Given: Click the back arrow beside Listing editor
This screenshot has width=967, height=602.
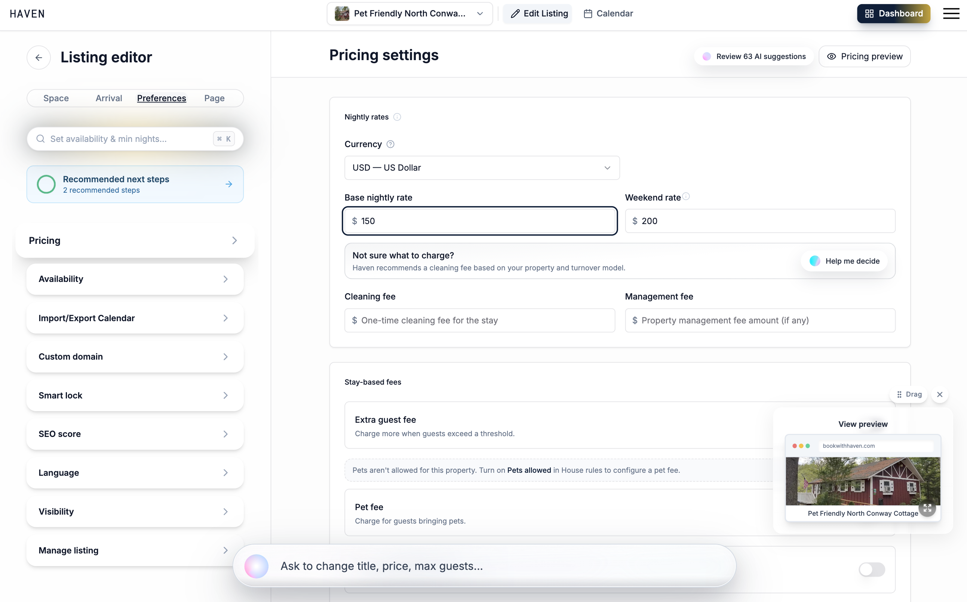Looking at the screenshot, I should [39, 58].
